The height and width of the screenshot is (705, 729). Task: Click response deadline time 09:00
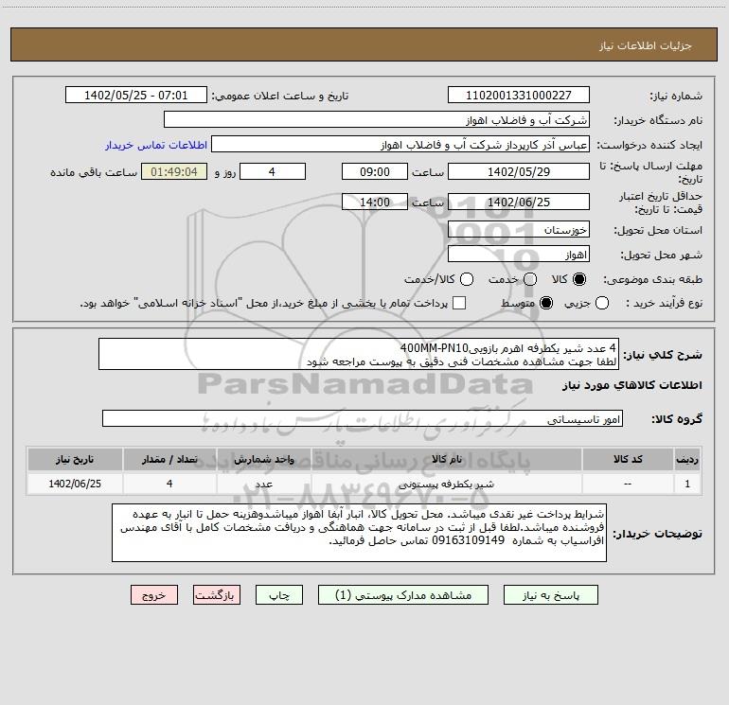point(375,172)
